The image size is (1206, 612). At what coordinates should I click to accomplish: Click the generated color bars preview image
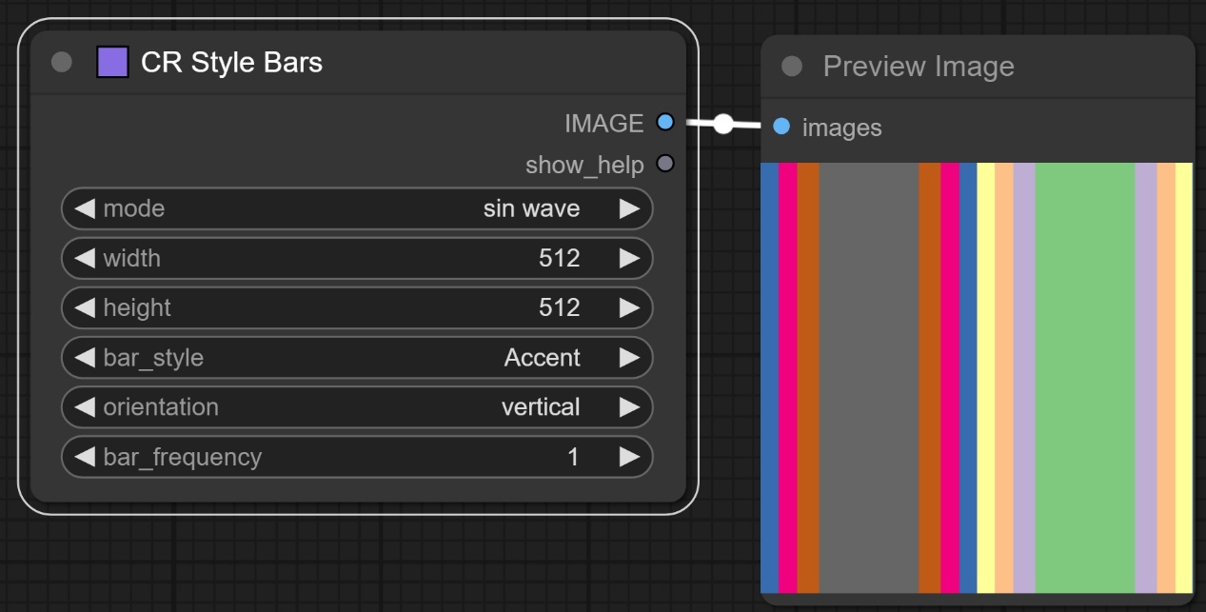pyautogui.click(x=977, y=378)
